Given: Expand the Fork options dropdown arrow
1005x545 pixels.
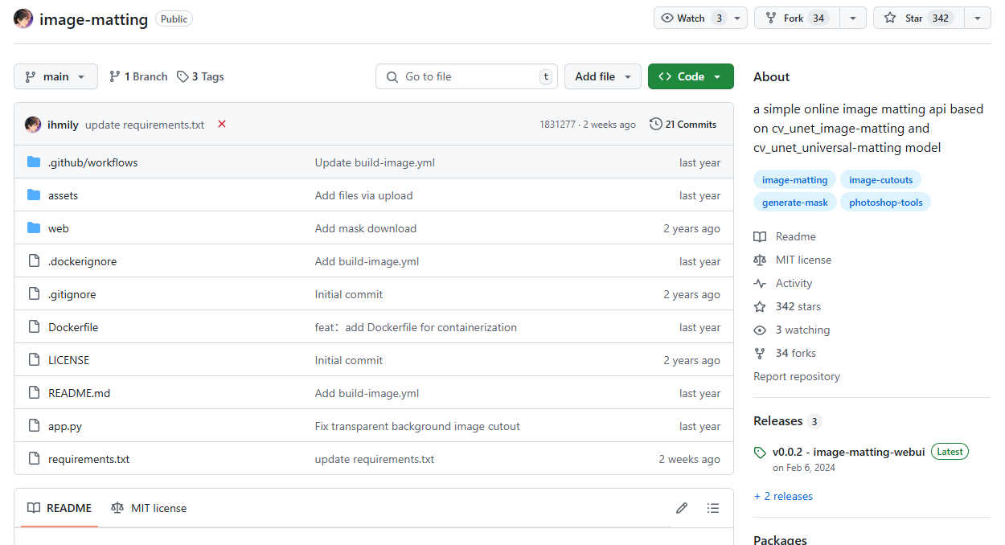Looking at the screenshot, I should [853, 18].
